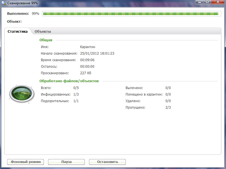Click the 227 Кб scanned size value
The image size is (226, 169).
tap(86, 73)
